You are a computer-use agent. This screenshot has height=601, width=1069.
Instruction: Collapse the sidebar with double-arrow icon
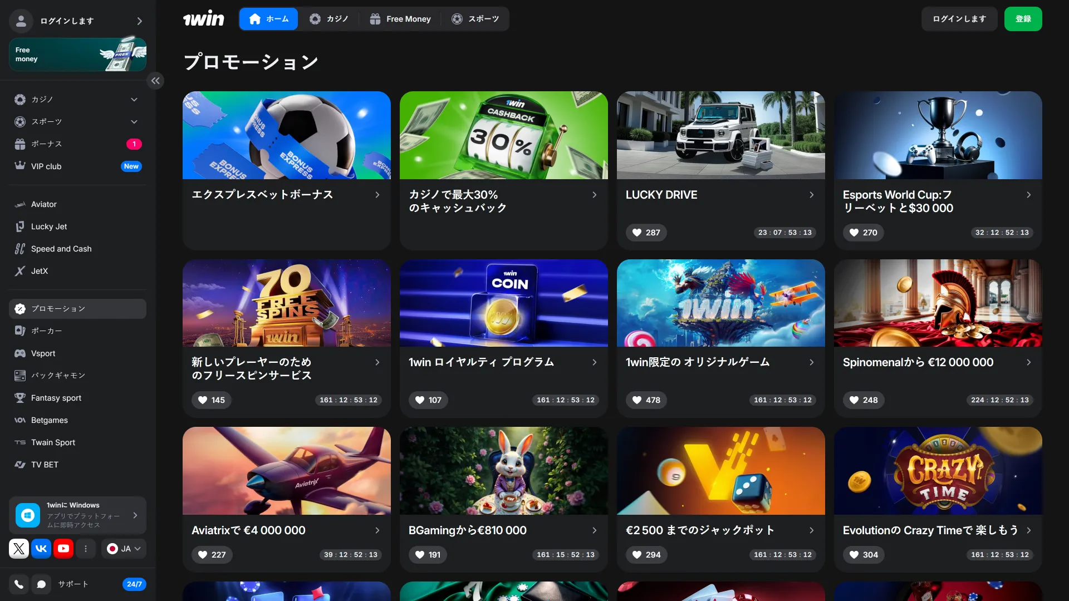[155, 81]
